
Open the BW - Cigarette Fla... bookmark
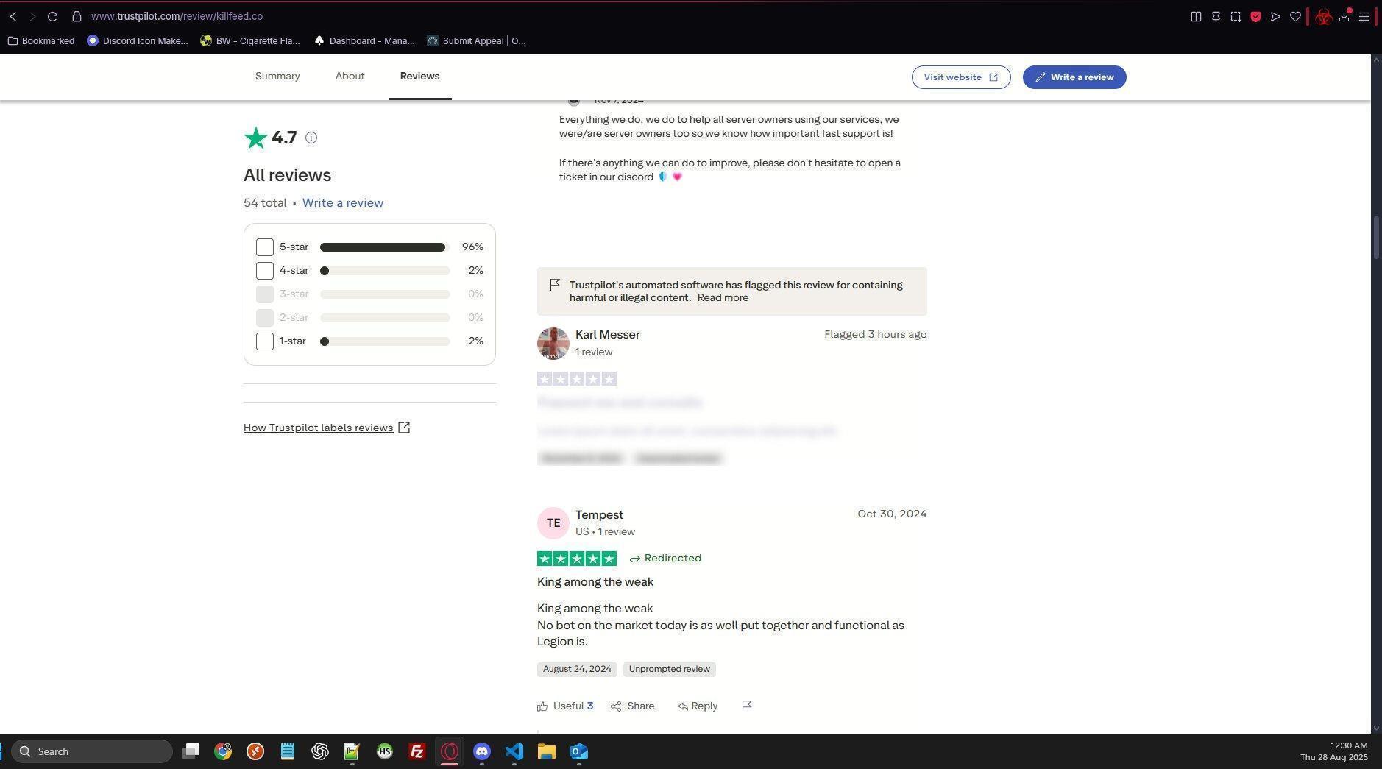(250, 41)
